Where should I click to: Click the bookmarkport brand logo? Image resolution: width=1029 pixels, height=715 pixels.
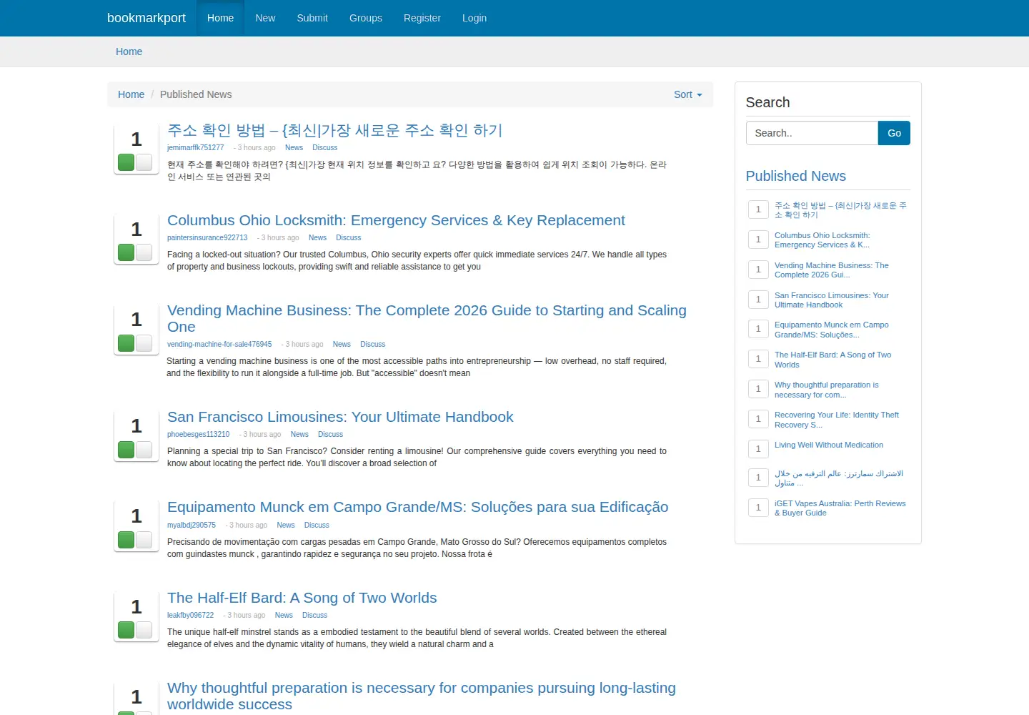pos(146,18)
